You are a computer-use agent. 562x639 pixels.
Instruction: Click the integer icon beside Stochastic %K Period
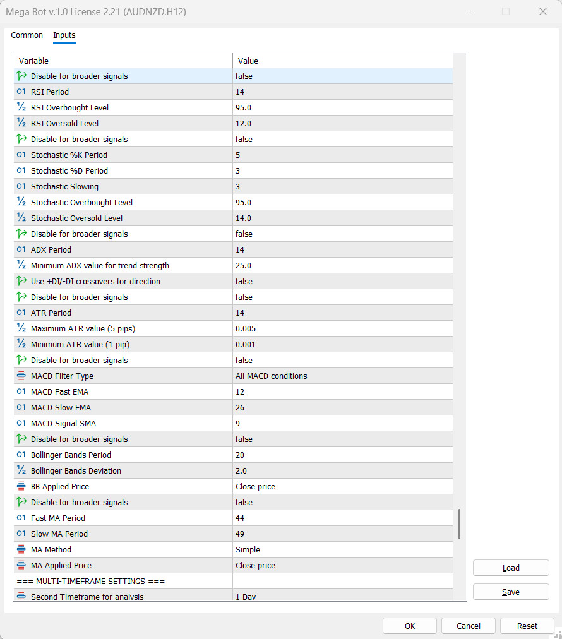(21, 155)
